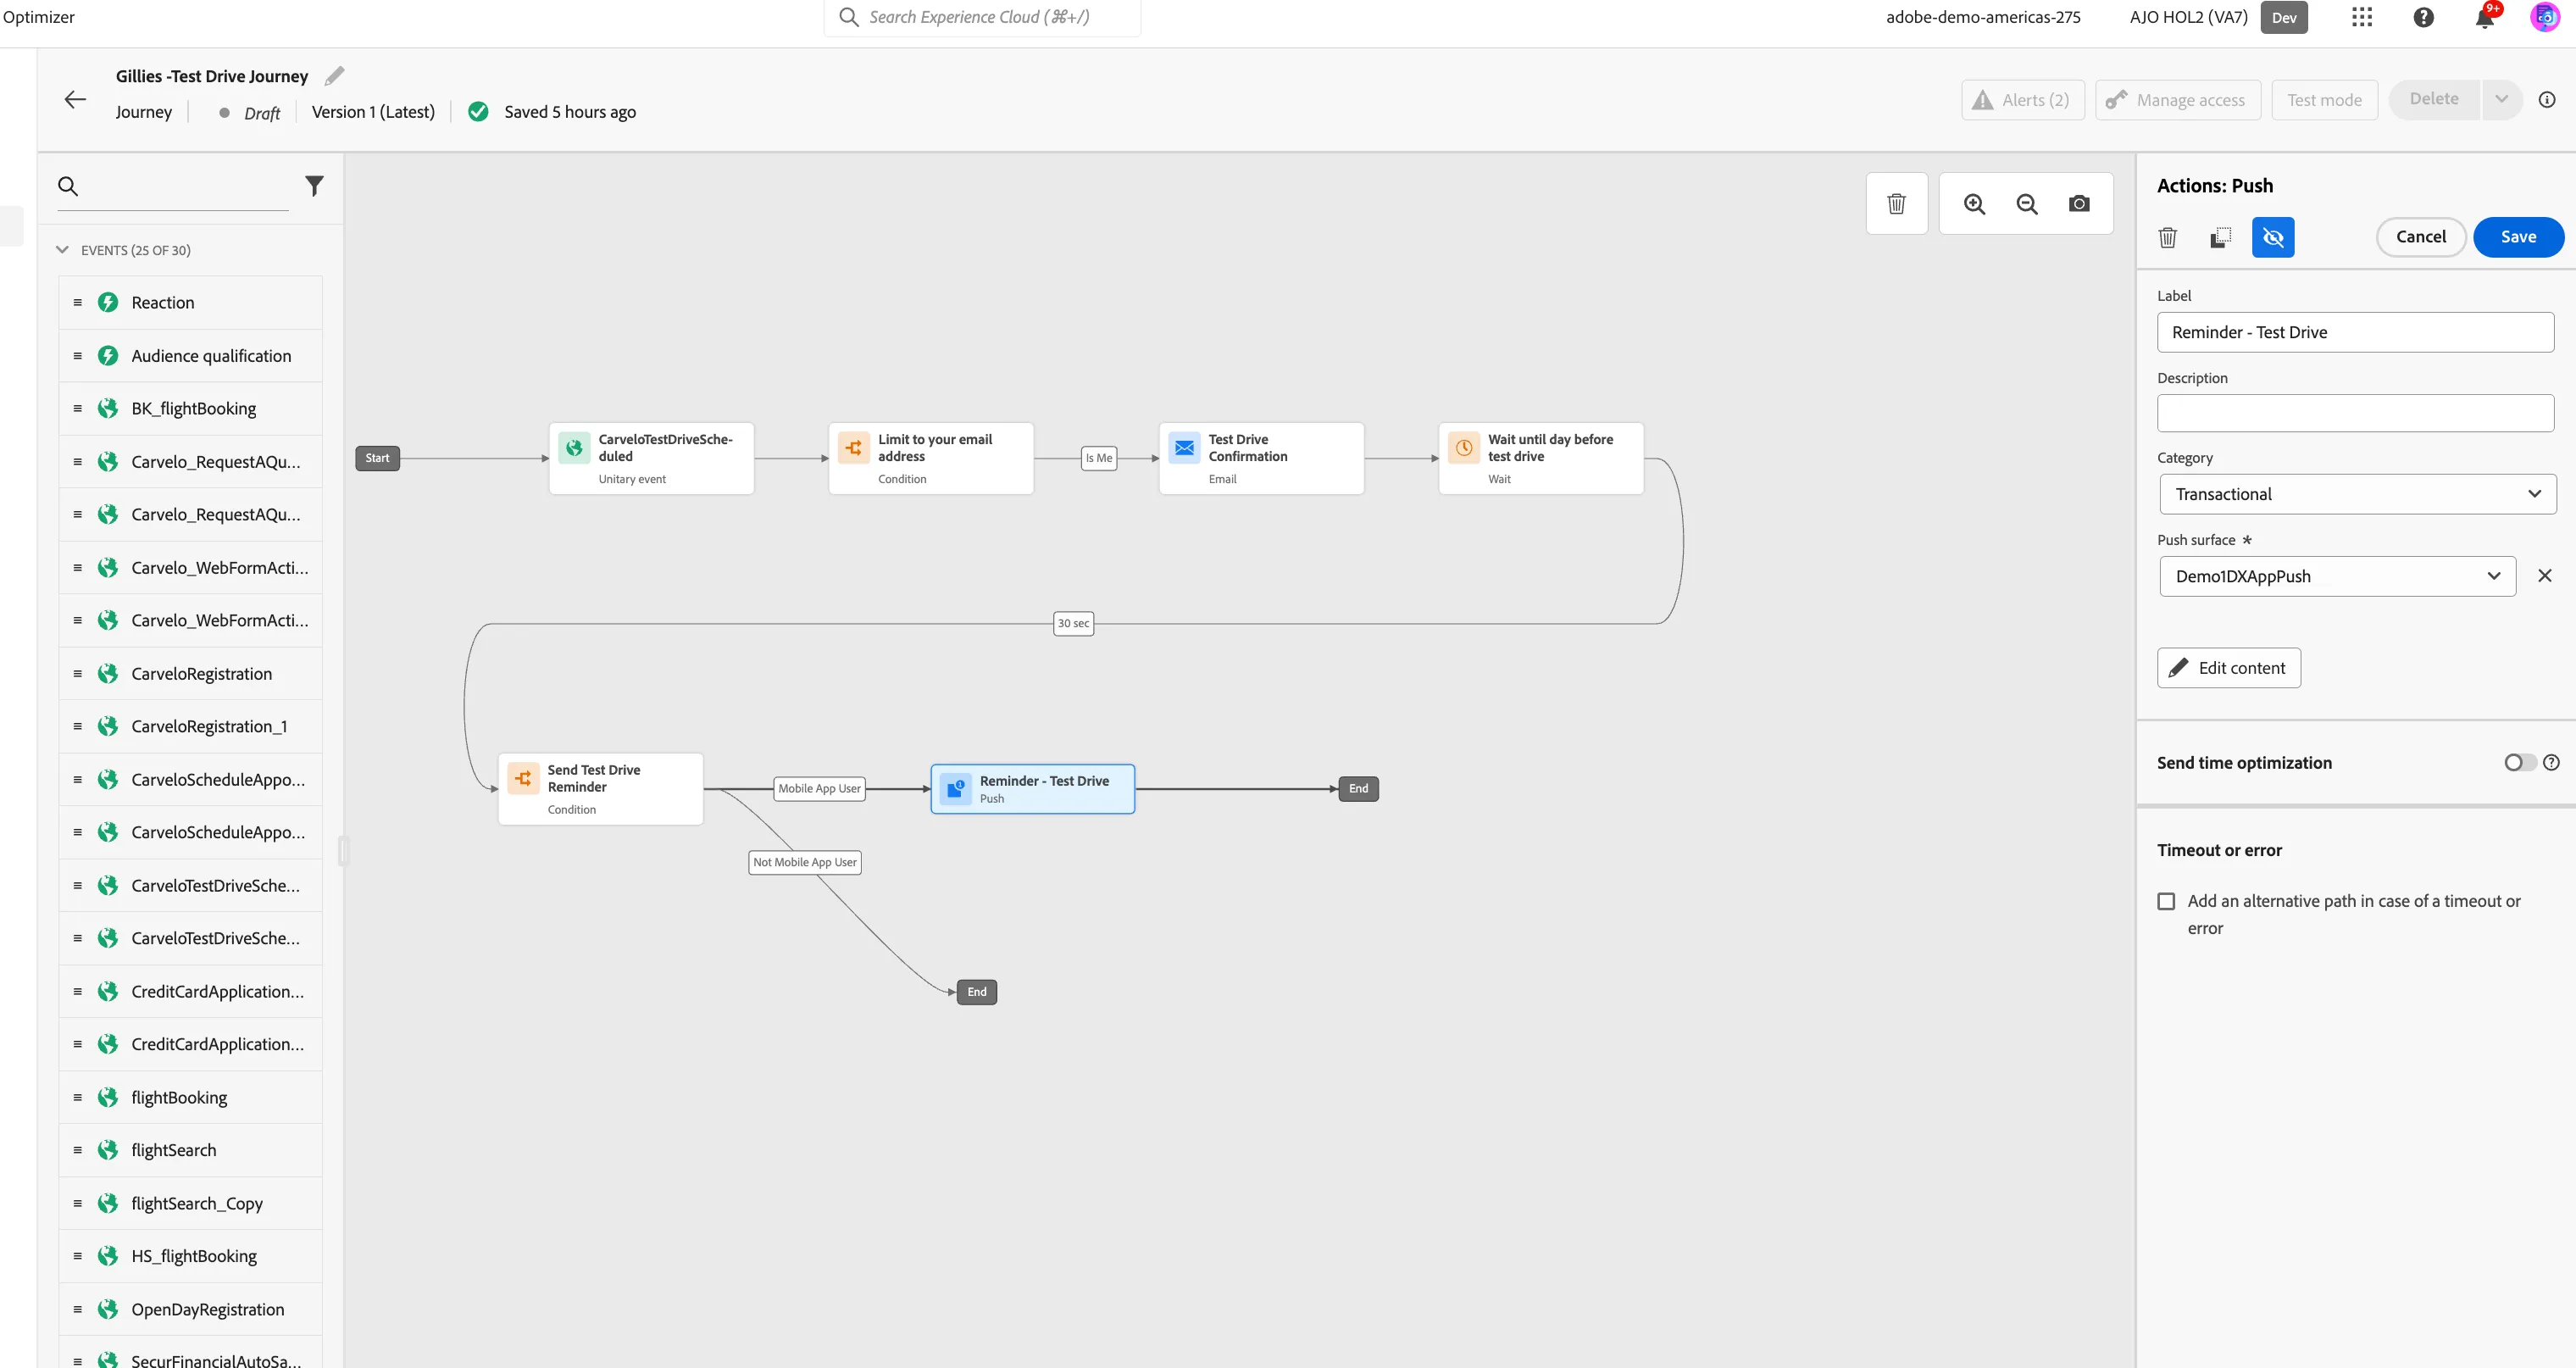Screen dimensions: 2576x1368
Task: Click Manage access button
Action: [x=2177, y=100]
